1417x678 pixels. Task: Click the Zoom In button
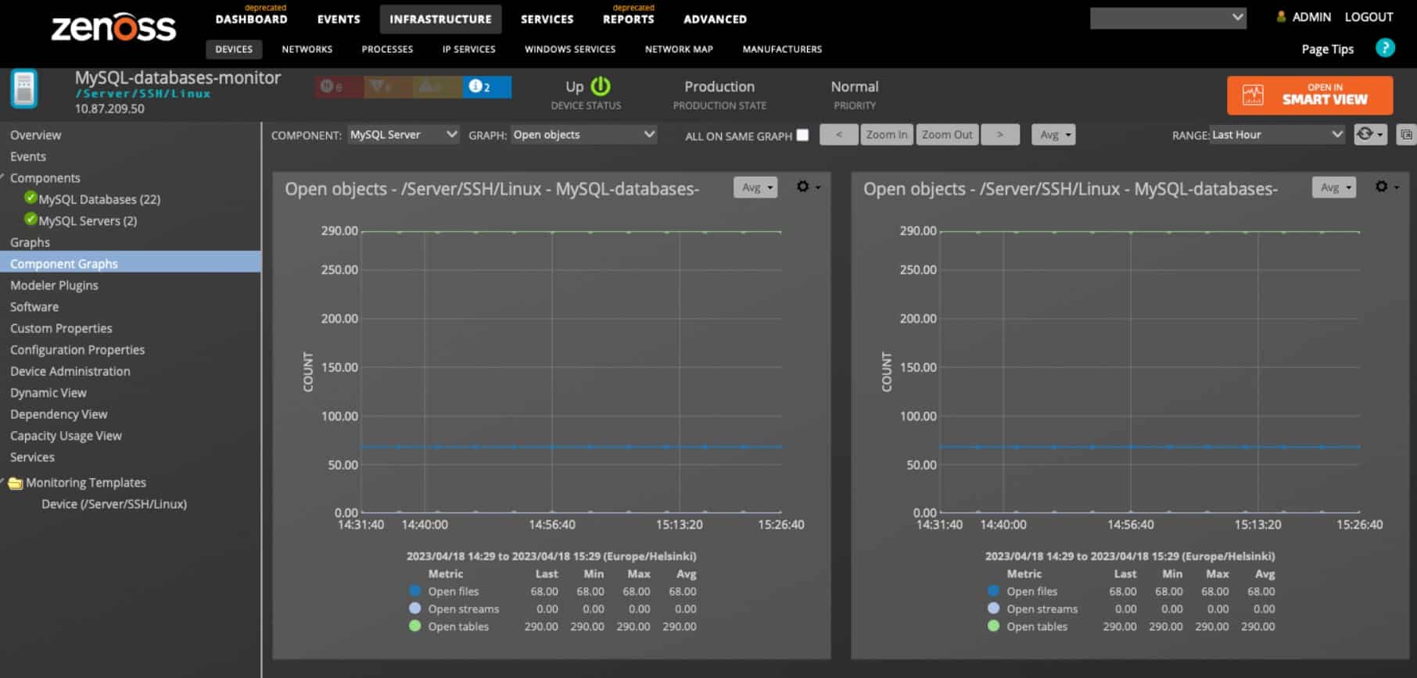887,134
